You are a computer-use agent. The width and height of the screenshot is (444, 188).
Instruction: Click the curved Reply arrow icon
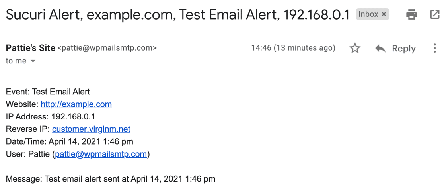[380, 49]
